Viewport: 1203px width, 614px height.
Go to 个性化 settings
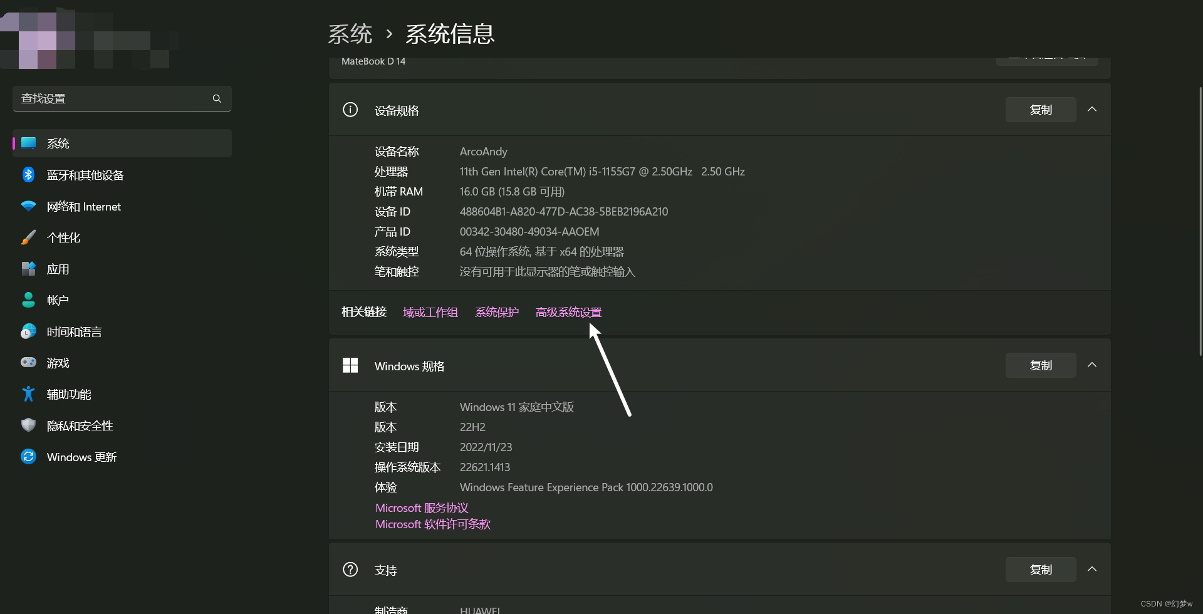point(122,237)
